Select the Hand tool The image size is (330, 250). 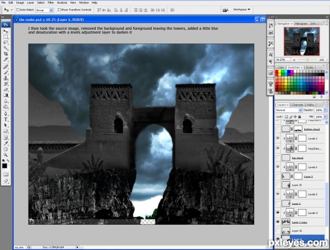pyautogui.click(x=5, y=149)
